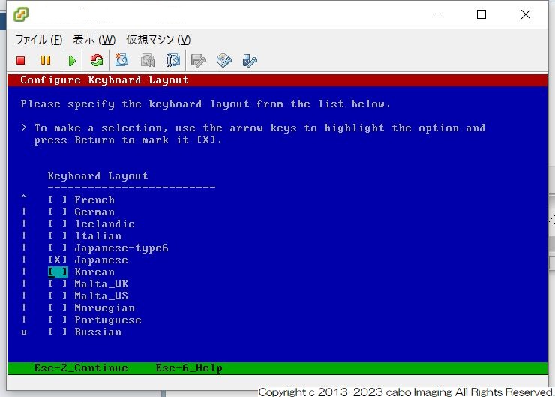
Task: Click the Malta_US label text
Action: coord(101,296)
